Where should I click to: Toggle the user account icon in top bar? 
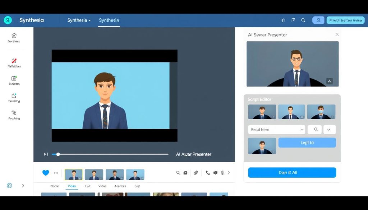[318, 20]
